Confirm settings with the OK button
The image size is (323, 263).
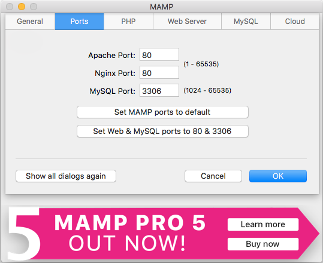click(278, 176)
